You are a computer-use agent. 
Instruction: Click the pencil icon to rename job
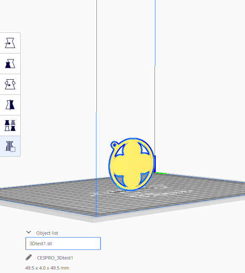(x=29, y=257)
